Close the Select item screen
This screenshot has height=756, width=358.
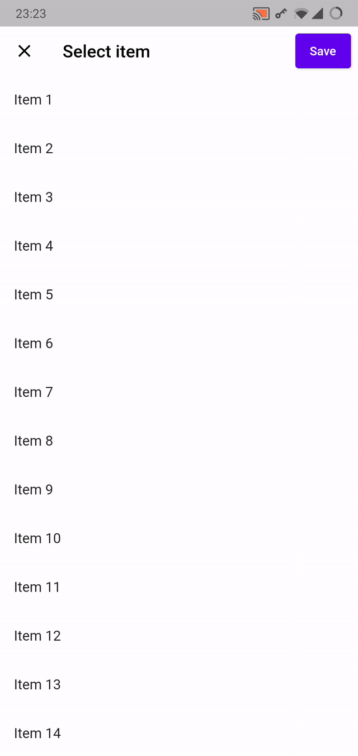25,51
